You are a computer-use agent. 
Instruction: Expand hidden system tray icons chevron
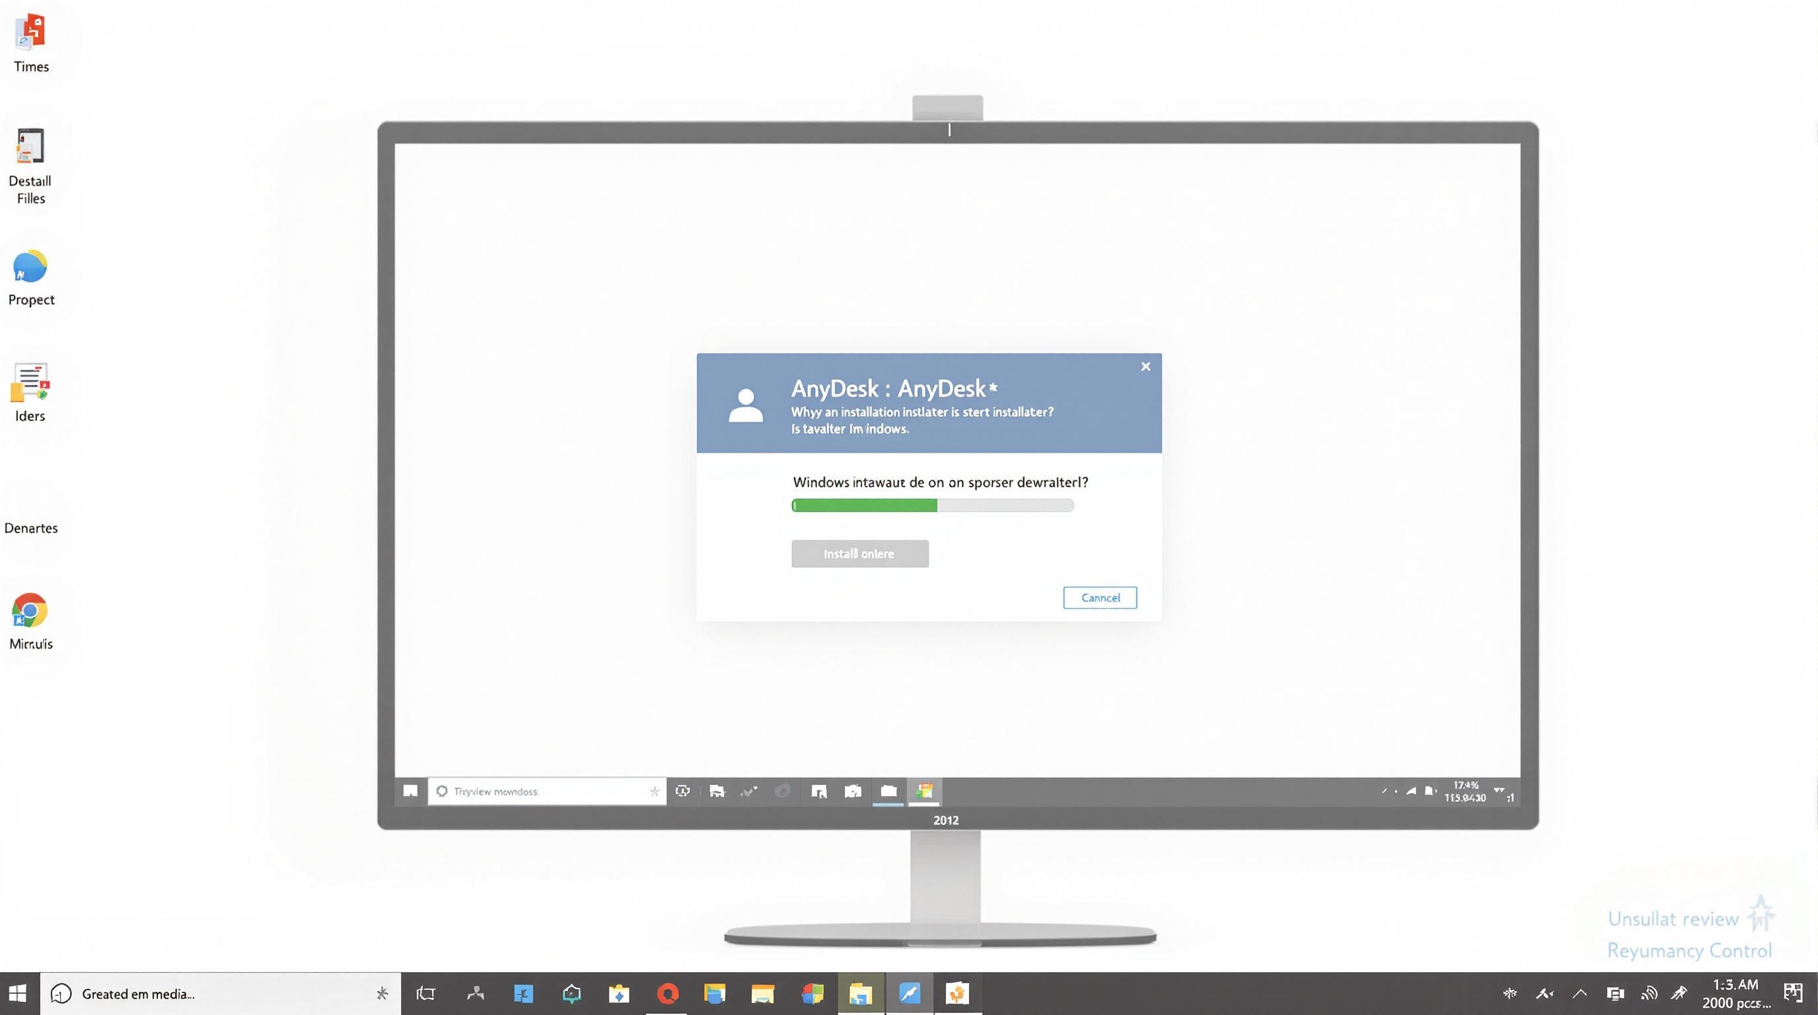(x=1580, y=994)
